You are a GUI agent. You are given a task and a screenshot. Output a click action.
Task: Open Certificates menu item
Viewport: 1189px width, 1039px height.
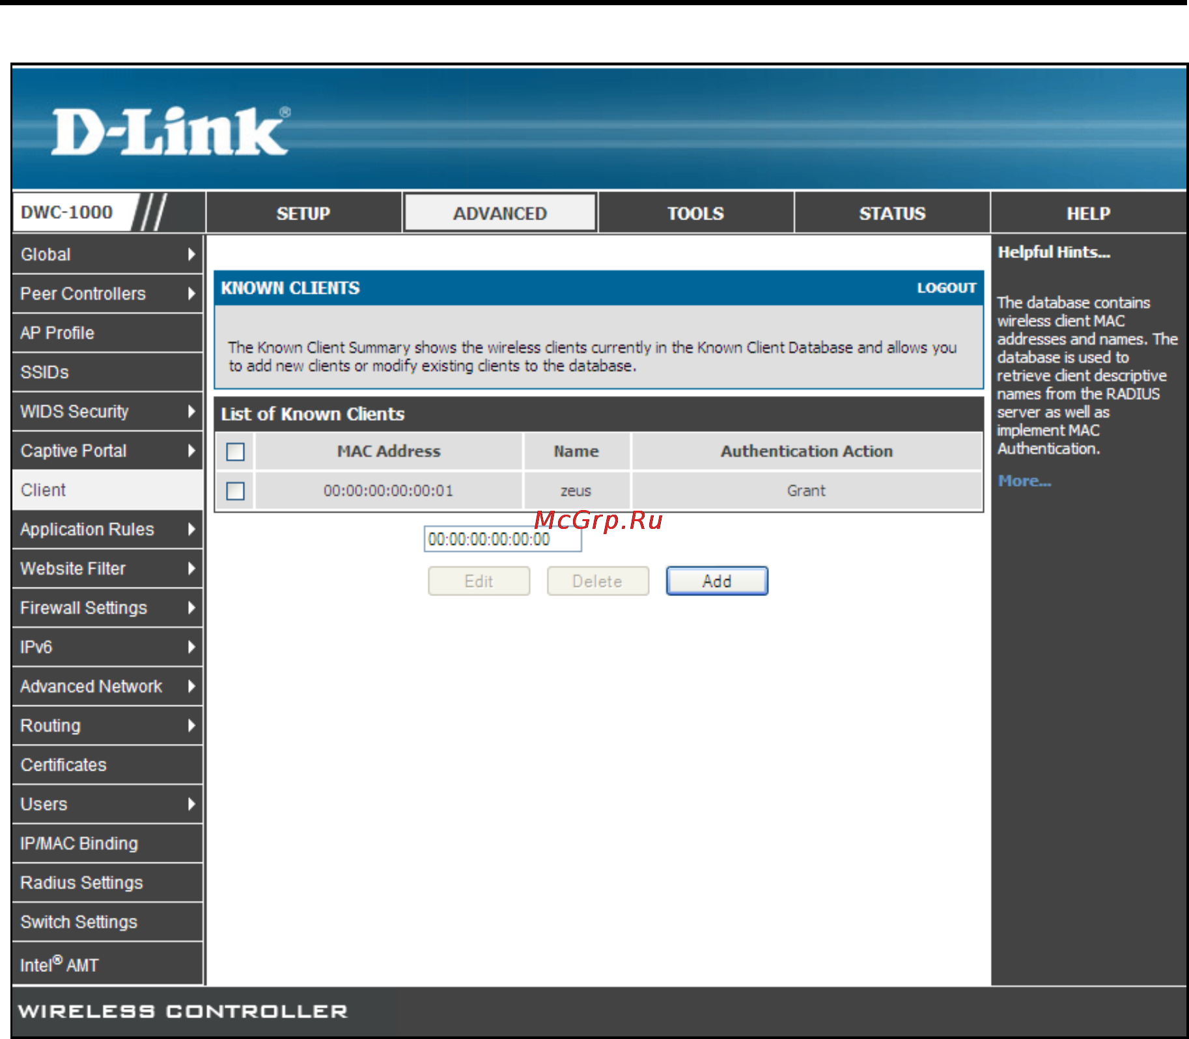(x=107, y=765)
